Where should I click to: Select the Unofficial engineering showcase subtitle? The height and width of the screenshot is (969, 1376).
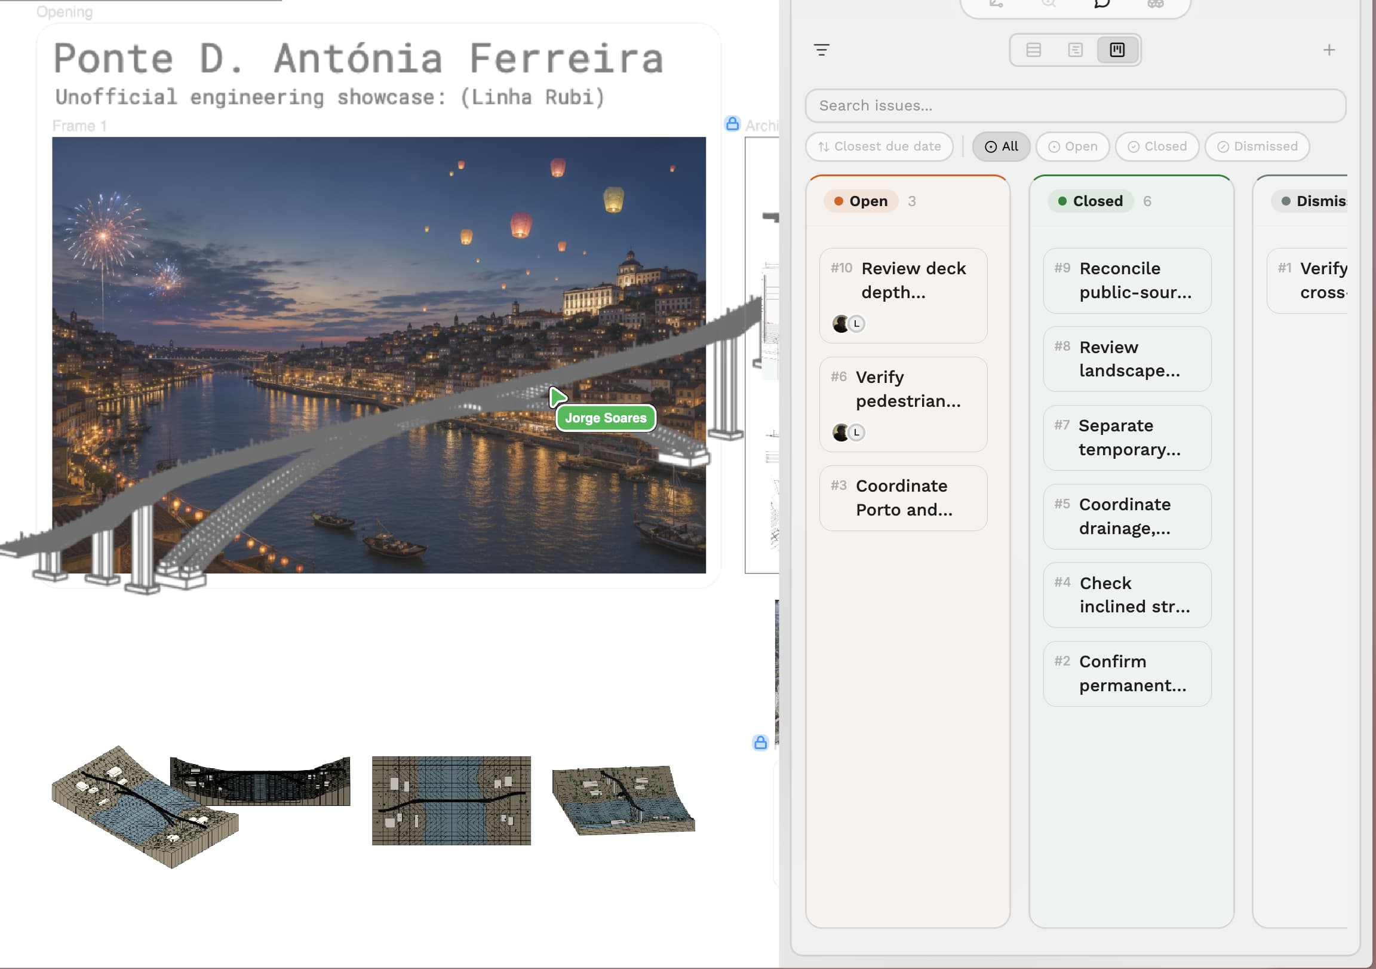(x=330, y=97)
